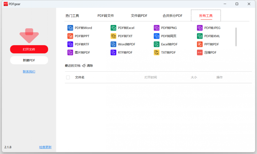The height and width of the screenshot is (154, 257).
Task: Open the 联系我们 link
Action: pos(29,72)
